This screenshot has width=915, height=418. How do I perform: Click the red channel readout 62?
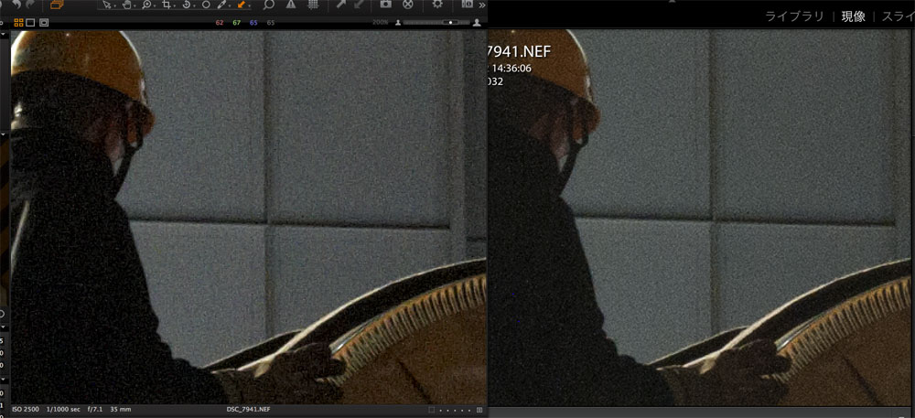coord(220,23)
